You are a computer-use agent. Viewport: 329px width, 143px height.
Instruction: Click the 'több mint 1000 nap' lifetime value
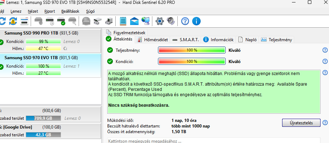[190, 126]
